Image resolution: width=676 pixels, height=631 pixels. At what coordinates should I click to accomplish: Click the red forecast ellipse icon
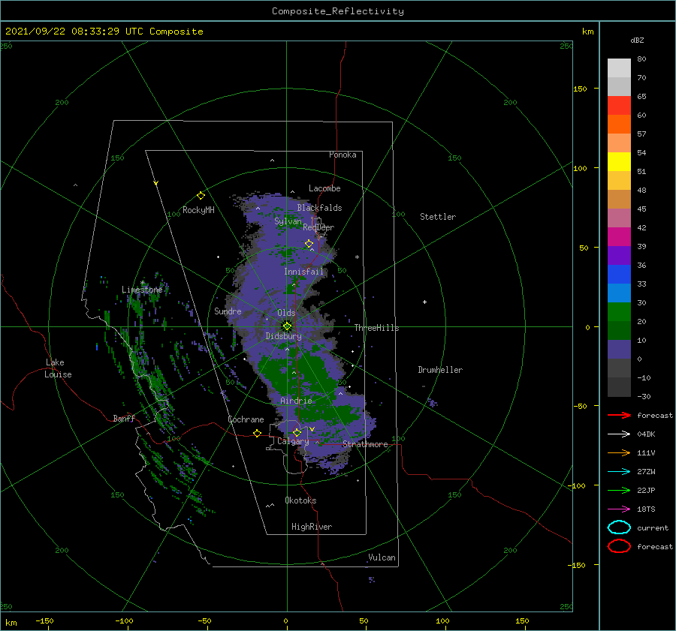click(619, 546)
